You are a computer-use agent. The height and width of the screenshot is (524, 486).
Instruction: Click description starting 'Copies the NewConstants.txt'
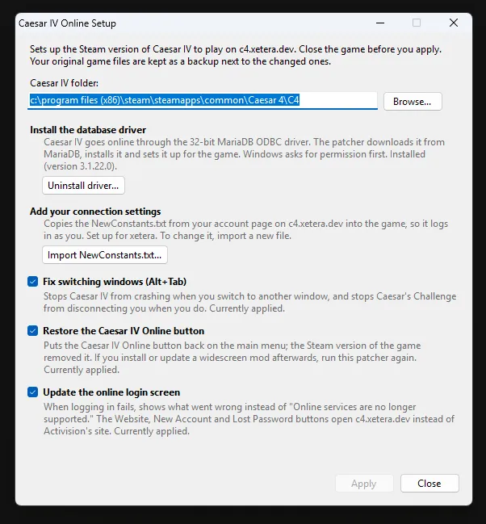(x=245, y=229)
